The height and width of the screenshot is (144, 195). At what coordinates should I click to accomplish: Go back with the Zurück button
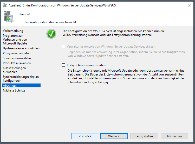pos(85,136)
